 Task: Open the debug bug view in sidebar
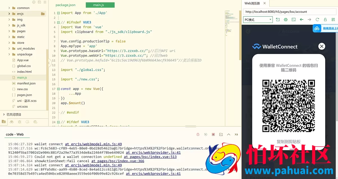(19, 122)
